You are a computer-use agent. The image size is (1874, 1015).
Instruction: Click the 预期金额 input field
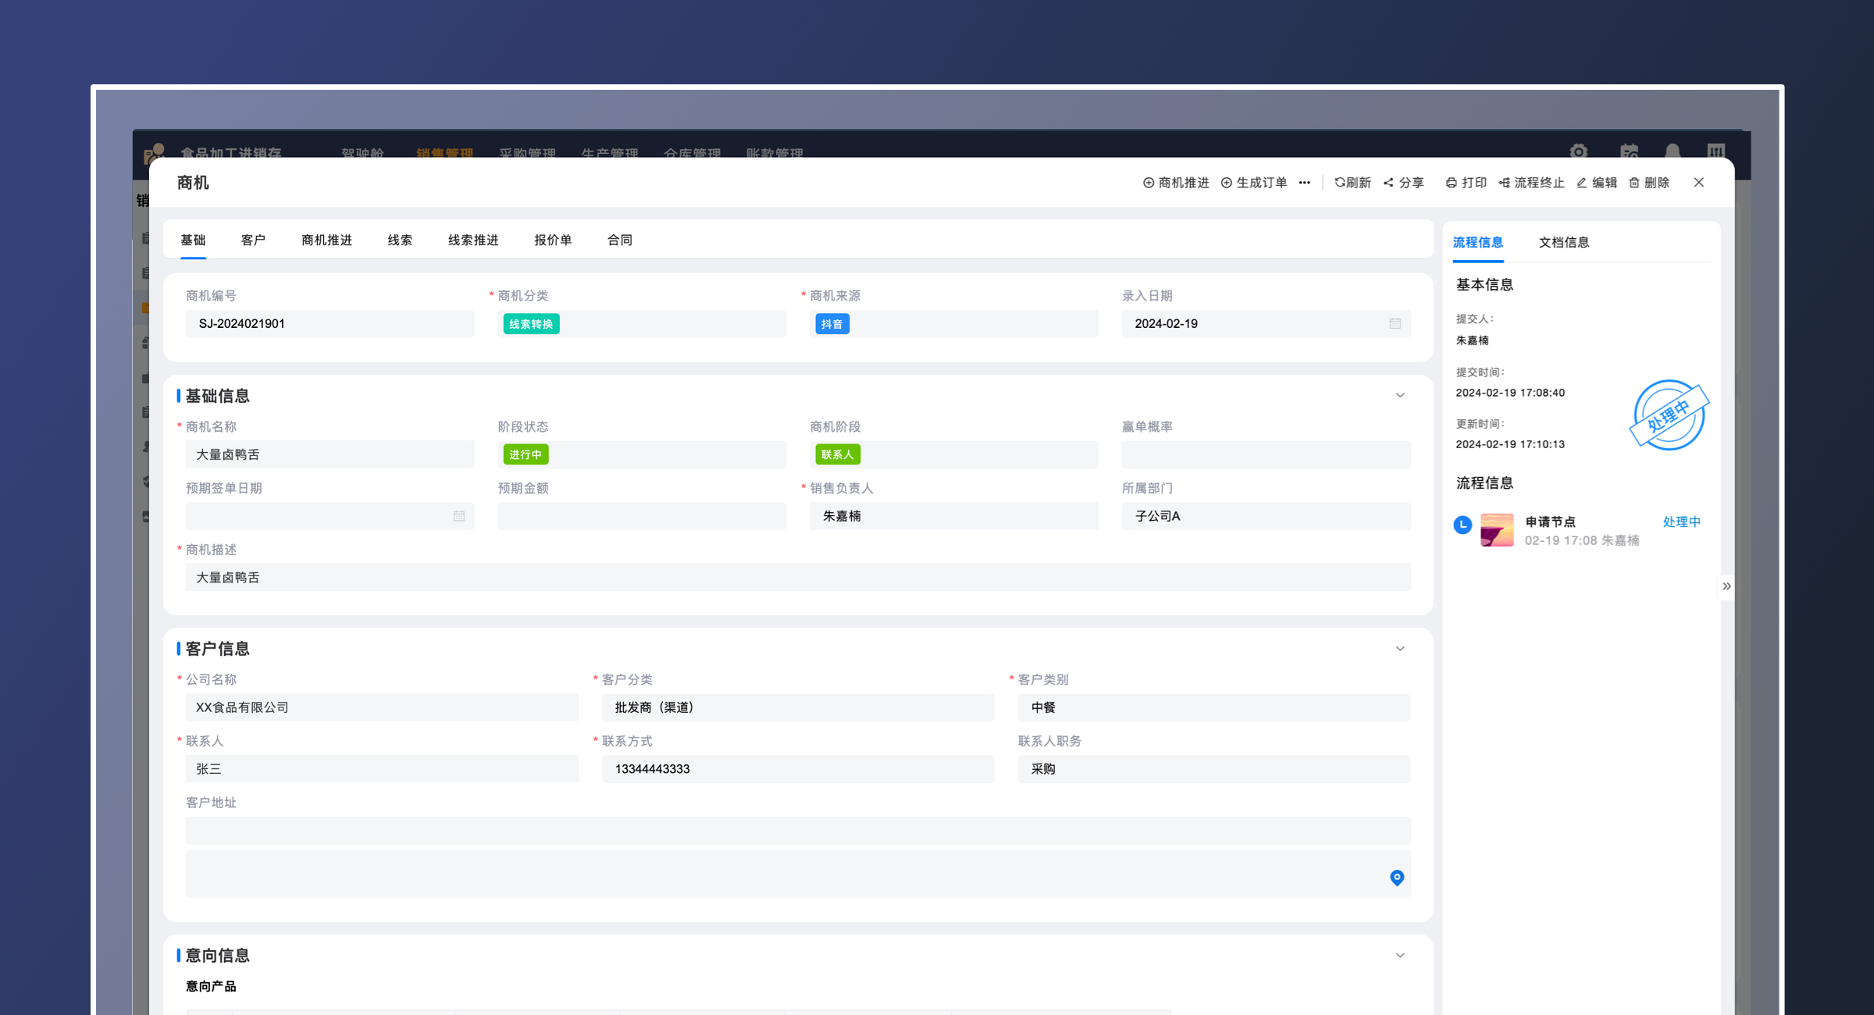(x=641, y=516)
